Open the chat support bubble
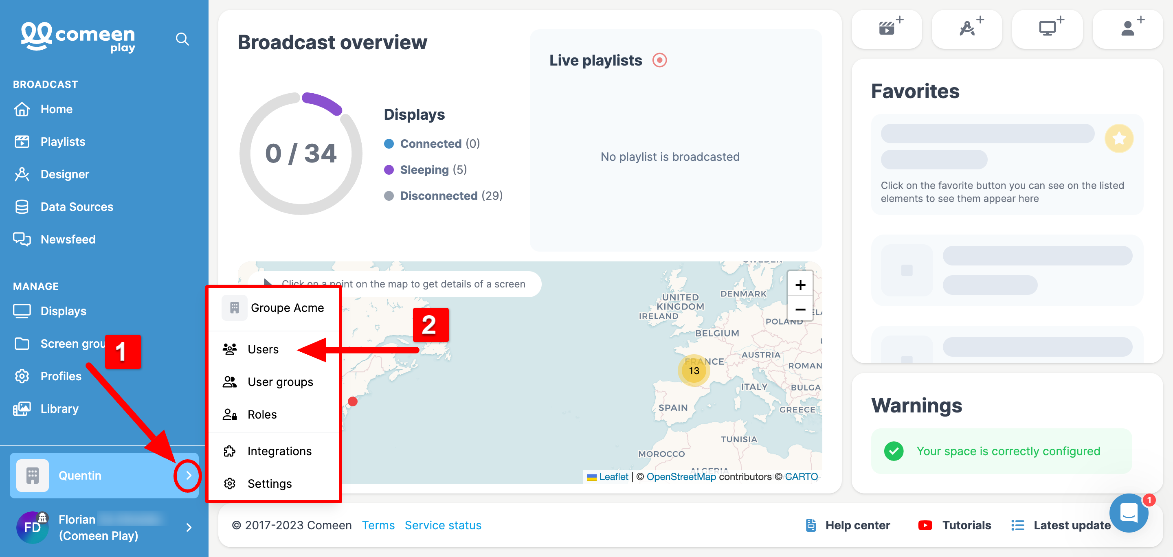This screenshot has height=557, width=1173. pos(1128,513)
